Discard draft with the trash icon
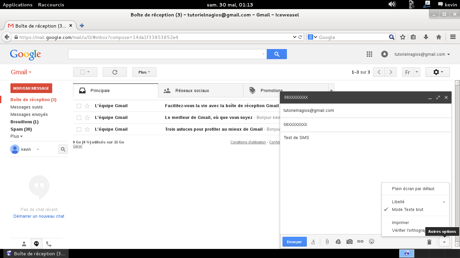 429,242
